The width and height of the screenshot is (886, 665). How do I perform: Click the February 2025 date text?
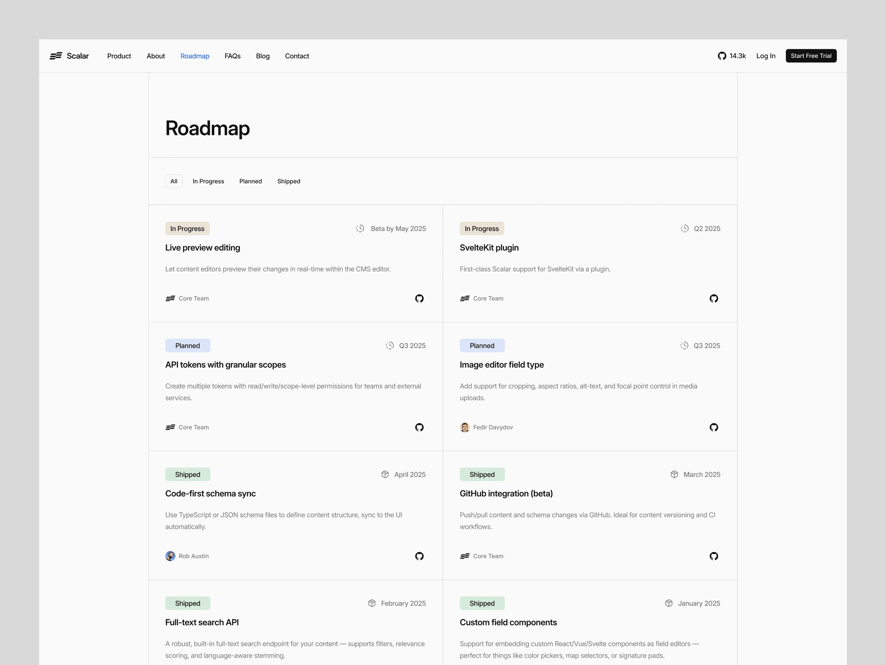coord(403,603)
